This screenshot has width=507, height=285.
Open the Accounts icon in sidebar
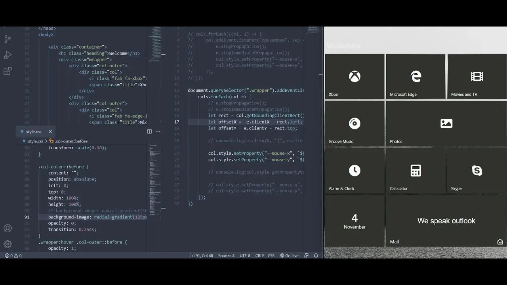point(8,228)
